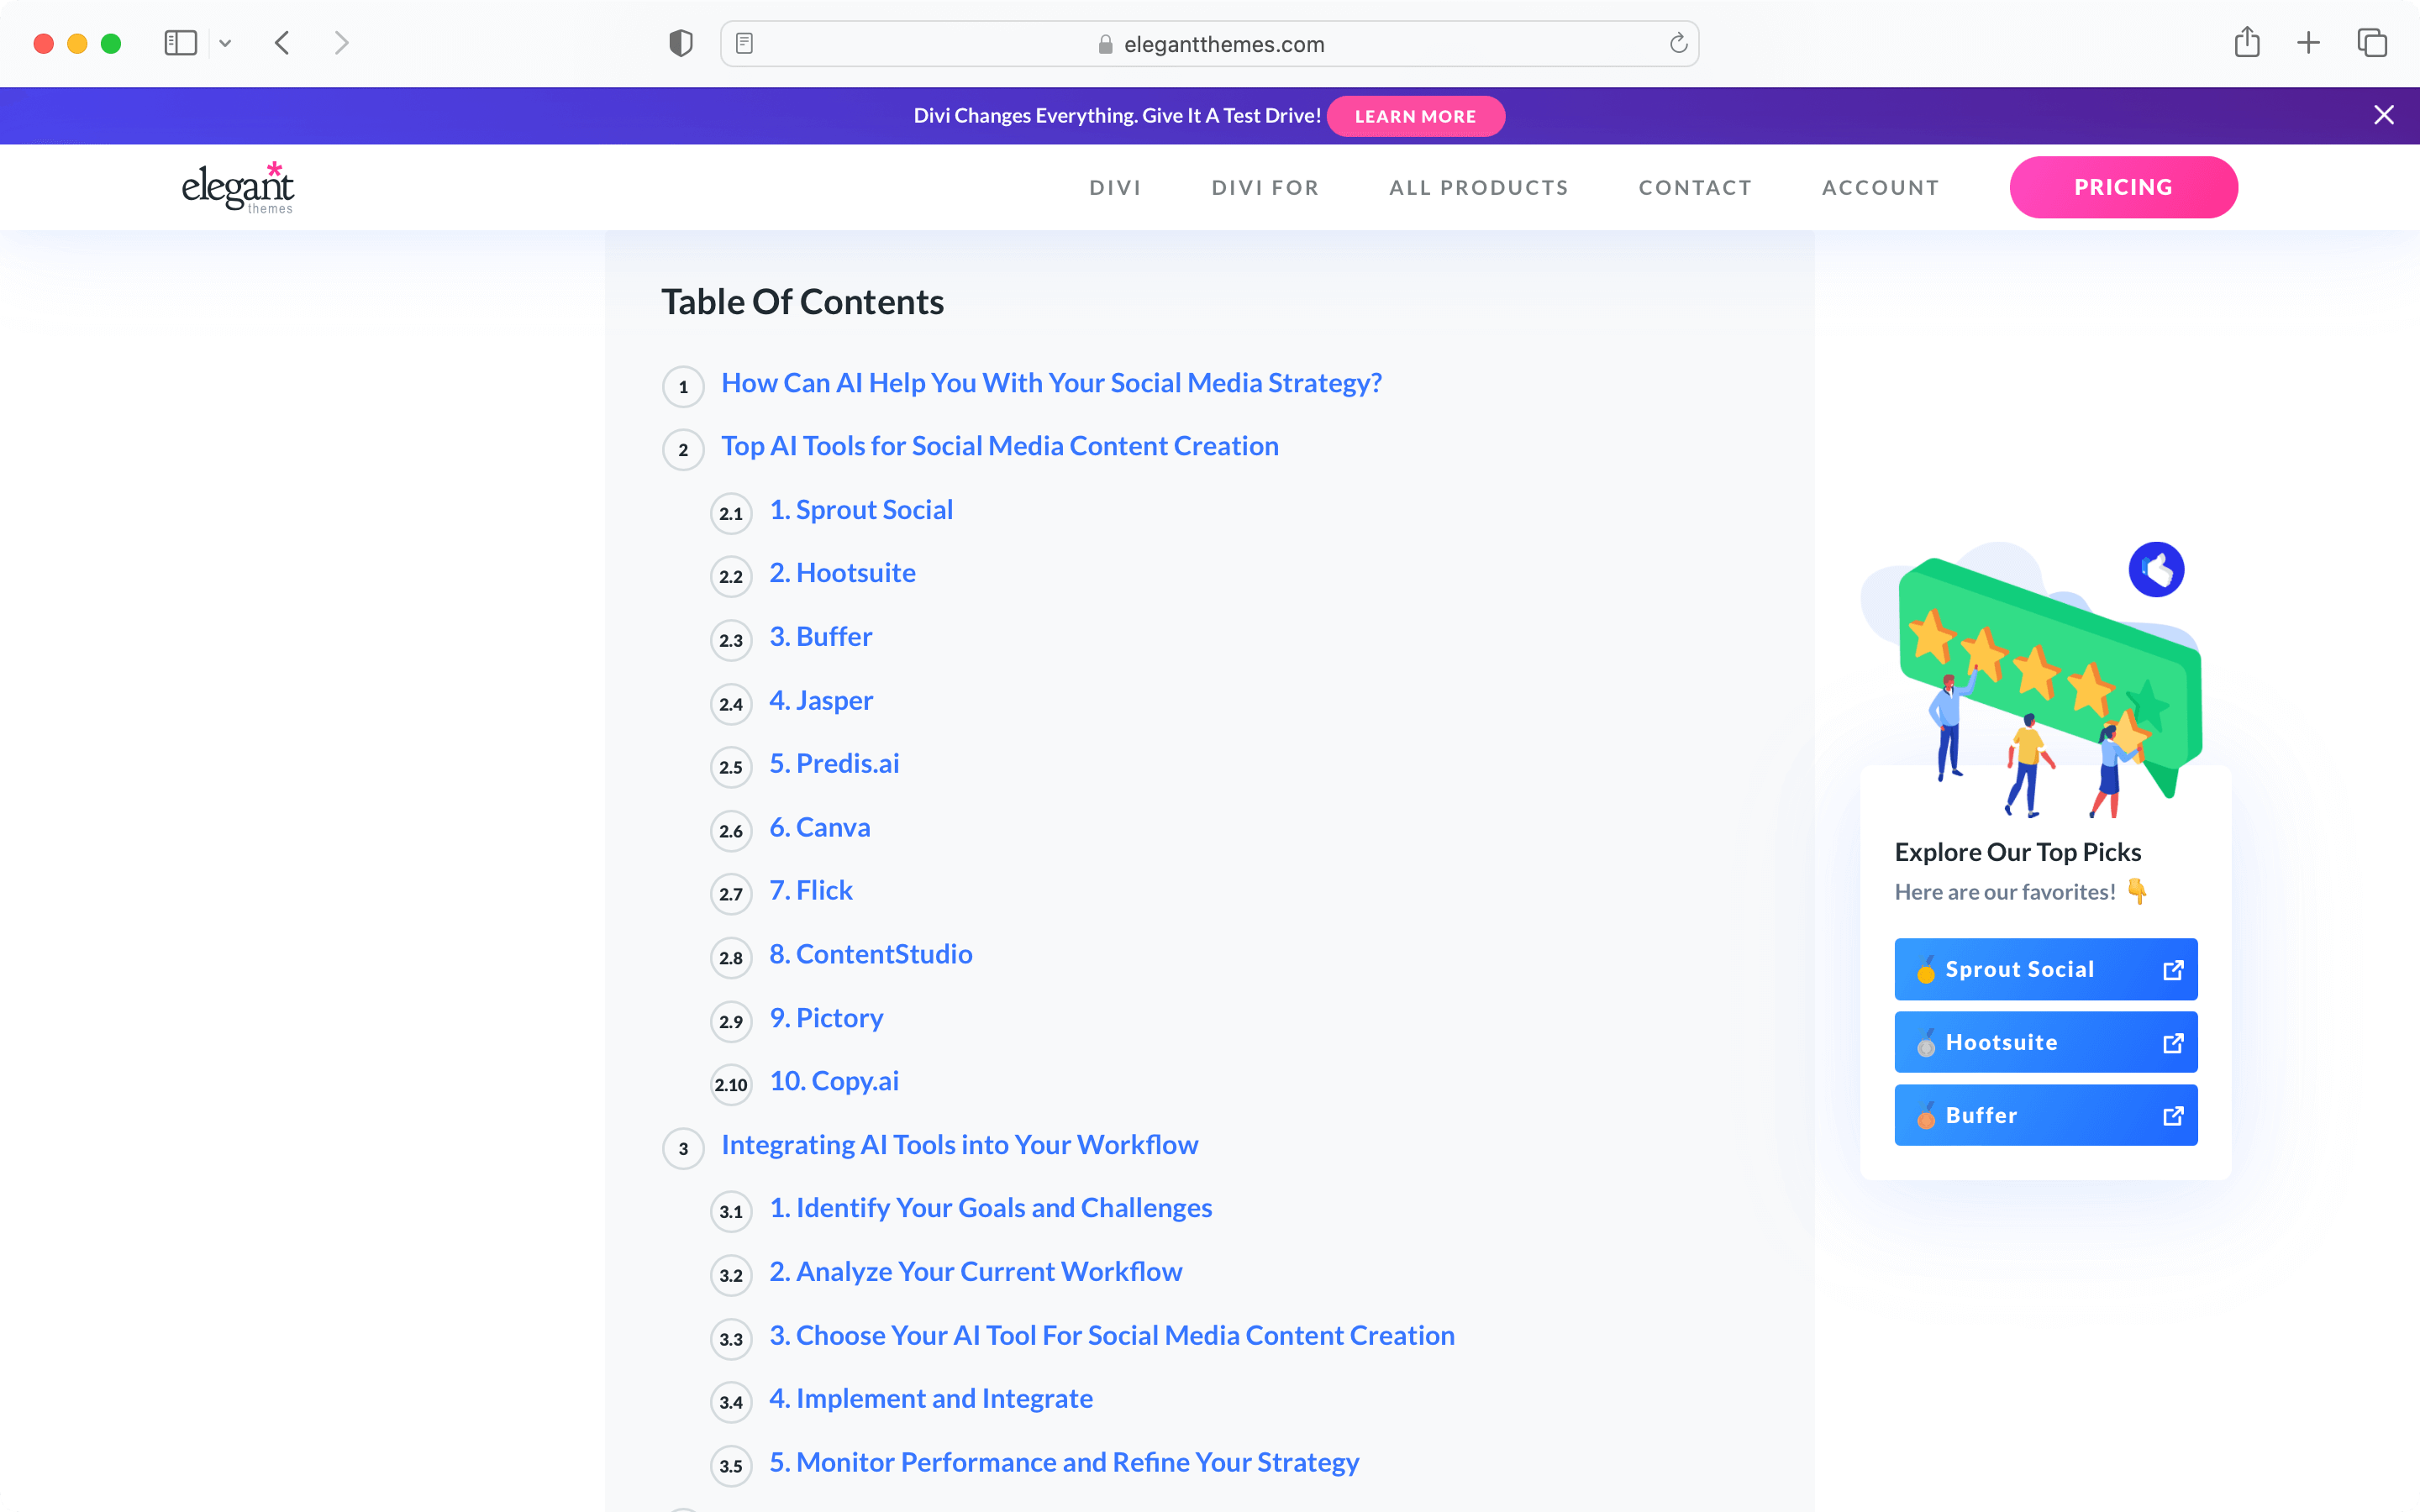
Task: Open the 5. Predis.ai contents link
Action: tap(834, 764)
